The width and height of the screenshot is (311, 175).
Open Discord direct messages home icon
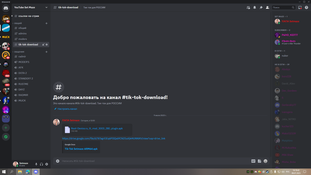pyautogui.click(x=6, y=8)
